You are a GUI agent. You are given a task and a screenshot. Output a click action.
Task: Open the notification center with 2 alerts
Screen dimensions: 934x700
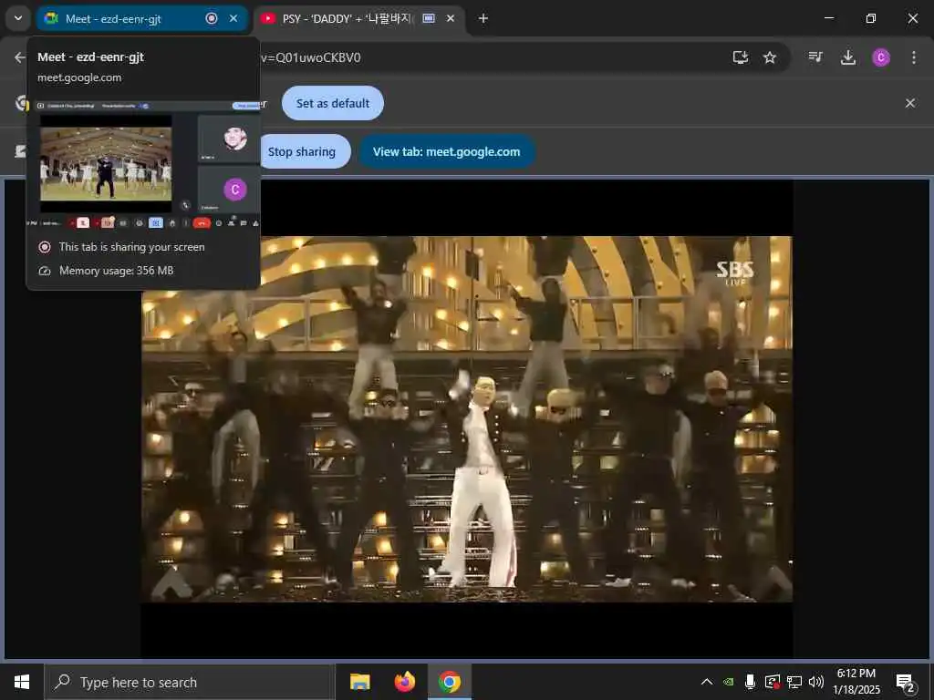coord(906,684)
